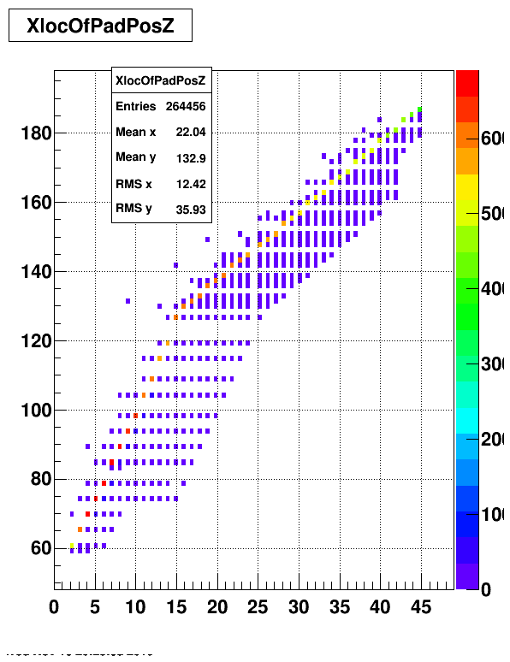Click the green bin at the top end near x 45
This screenshot has height=662, width=510.
click(419, 109)
